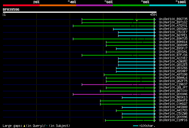This screenshot has width=189, height=128.
Task: Click the white query sequence bar
Action: pyautogui.click(x=80, y=12)
